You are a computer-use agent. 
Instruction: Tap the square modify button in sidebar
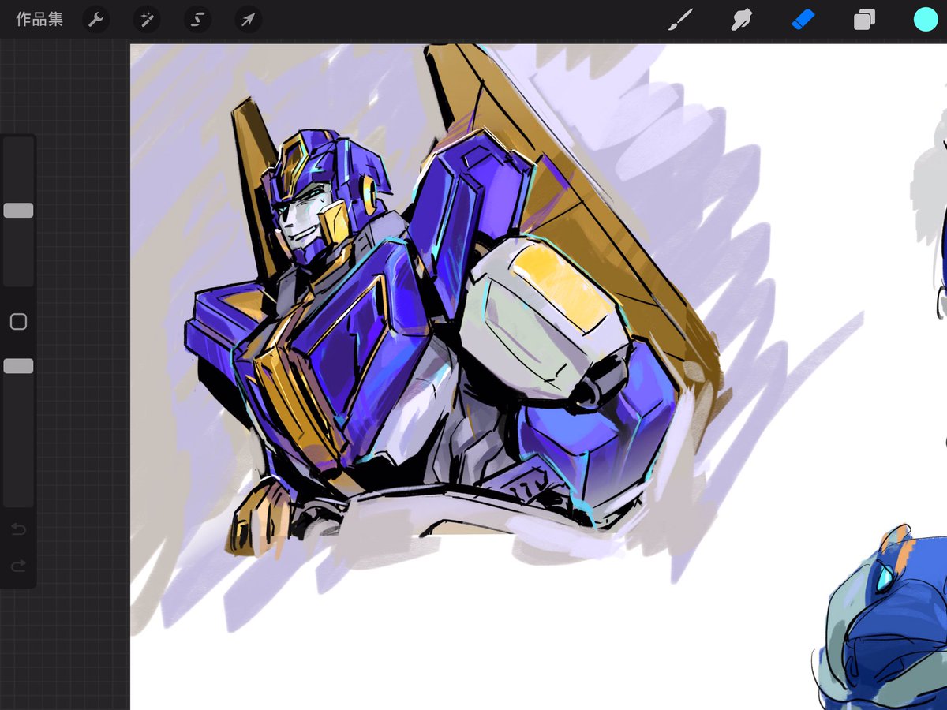click(18, 322)
